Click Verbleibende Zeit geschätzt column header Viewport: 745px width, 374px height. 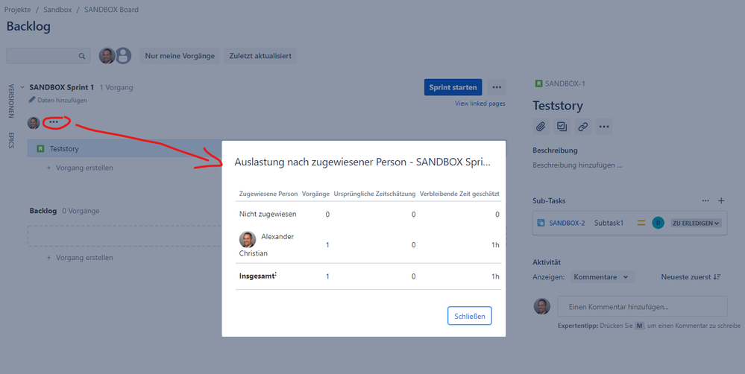click(459, 194)
